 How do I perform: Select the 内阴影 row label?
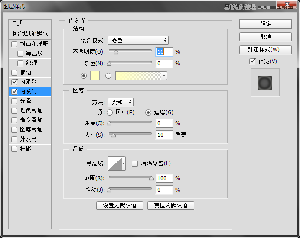click(29, 82)
